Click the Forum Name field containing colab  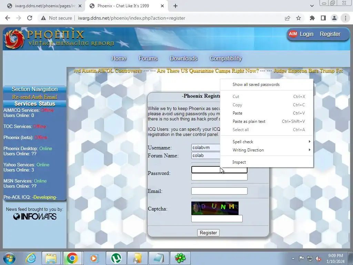(x=205, y=156)
